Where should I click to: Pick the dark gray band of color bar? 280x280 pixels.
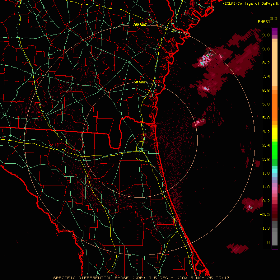(275, 225)
